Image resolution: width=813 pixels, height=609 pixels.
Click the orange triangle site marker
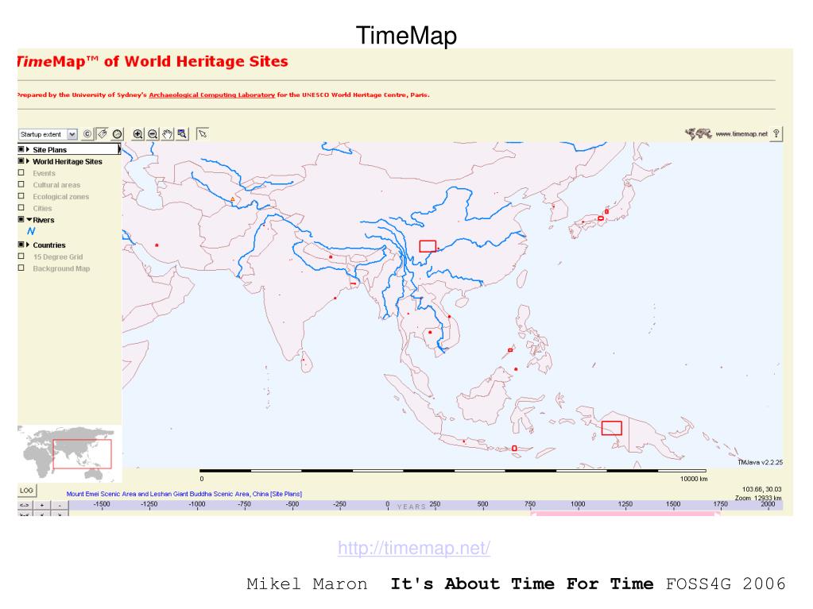(x=232, y=199)
